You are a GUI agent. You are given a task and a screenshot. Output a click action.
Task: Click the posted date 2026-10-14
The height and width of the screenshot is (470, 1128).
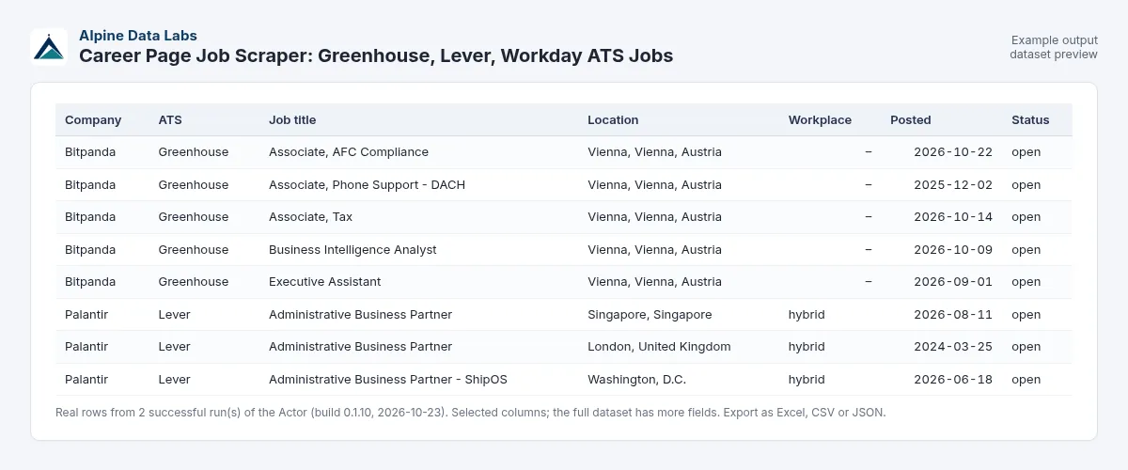(953, 217)
